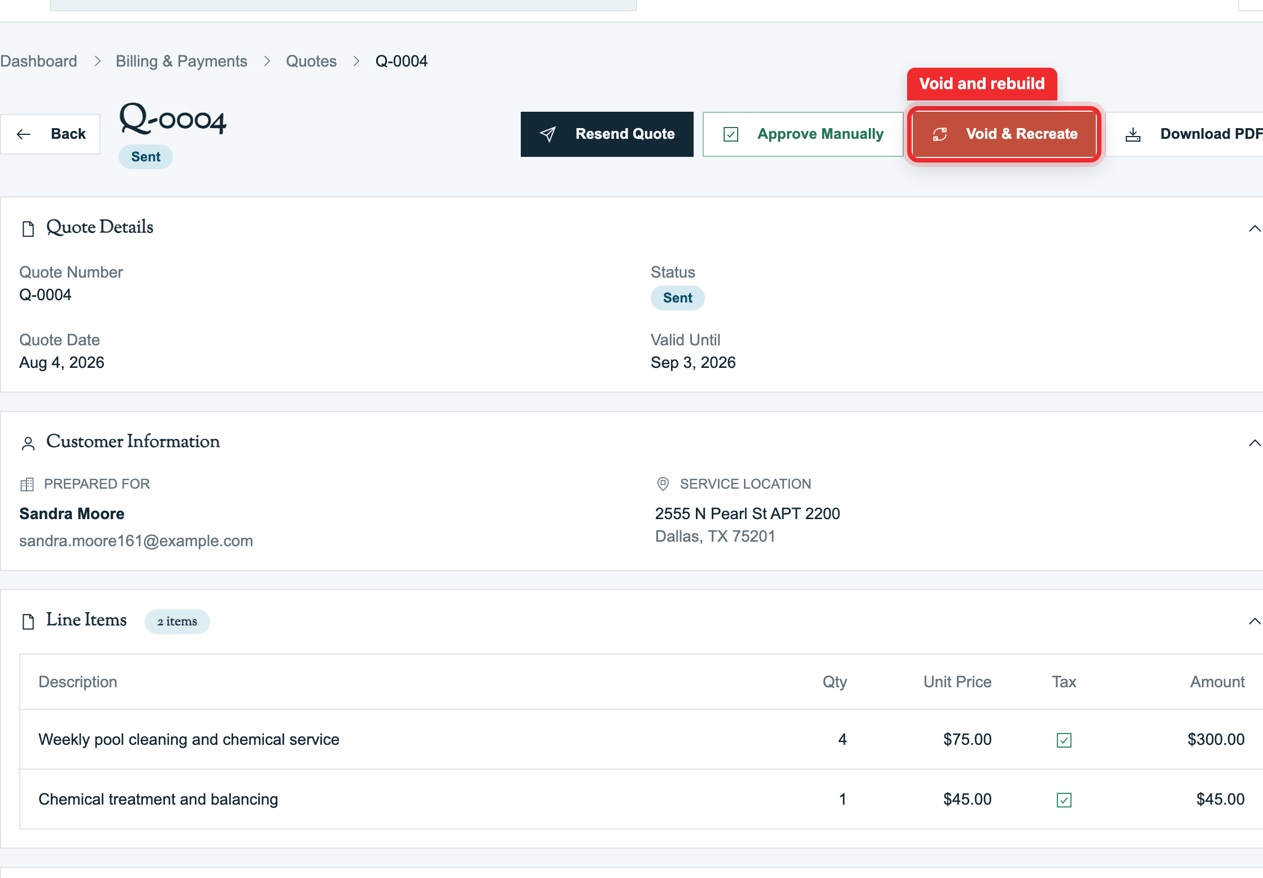Click the back arrow icon
Screen dimensions: 1263x878
click(24, 134)
